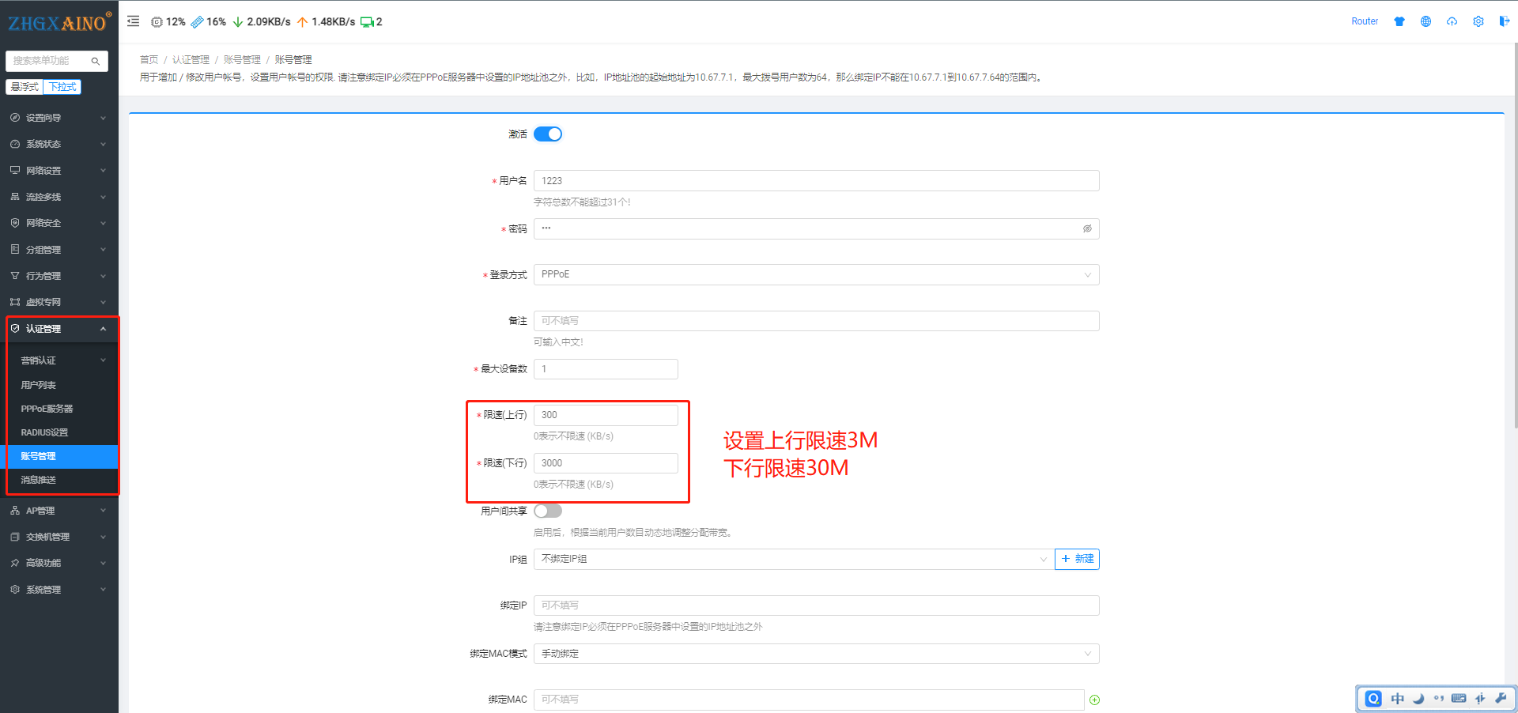The height and width of the screenshot is (713, 1518).
Task: Click the 新建 button next to IP组
Action: click(x=1077, y=559)
